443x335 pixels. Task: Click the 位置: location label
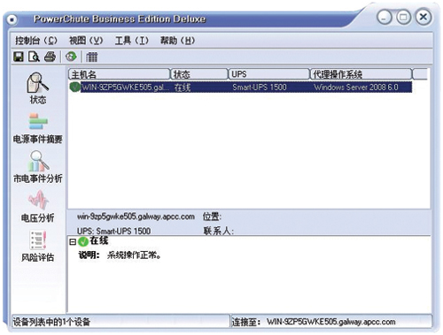(x=212, y=217)
